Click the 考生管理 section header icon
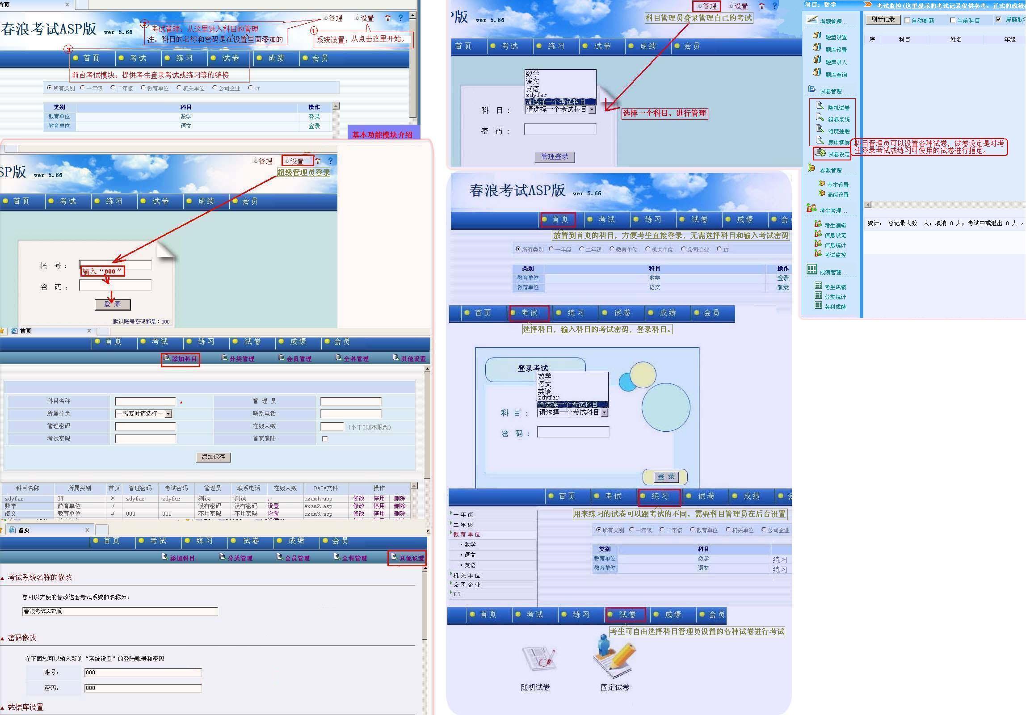The height and width of the screenshot is (715, 1026). coord(812,208)
